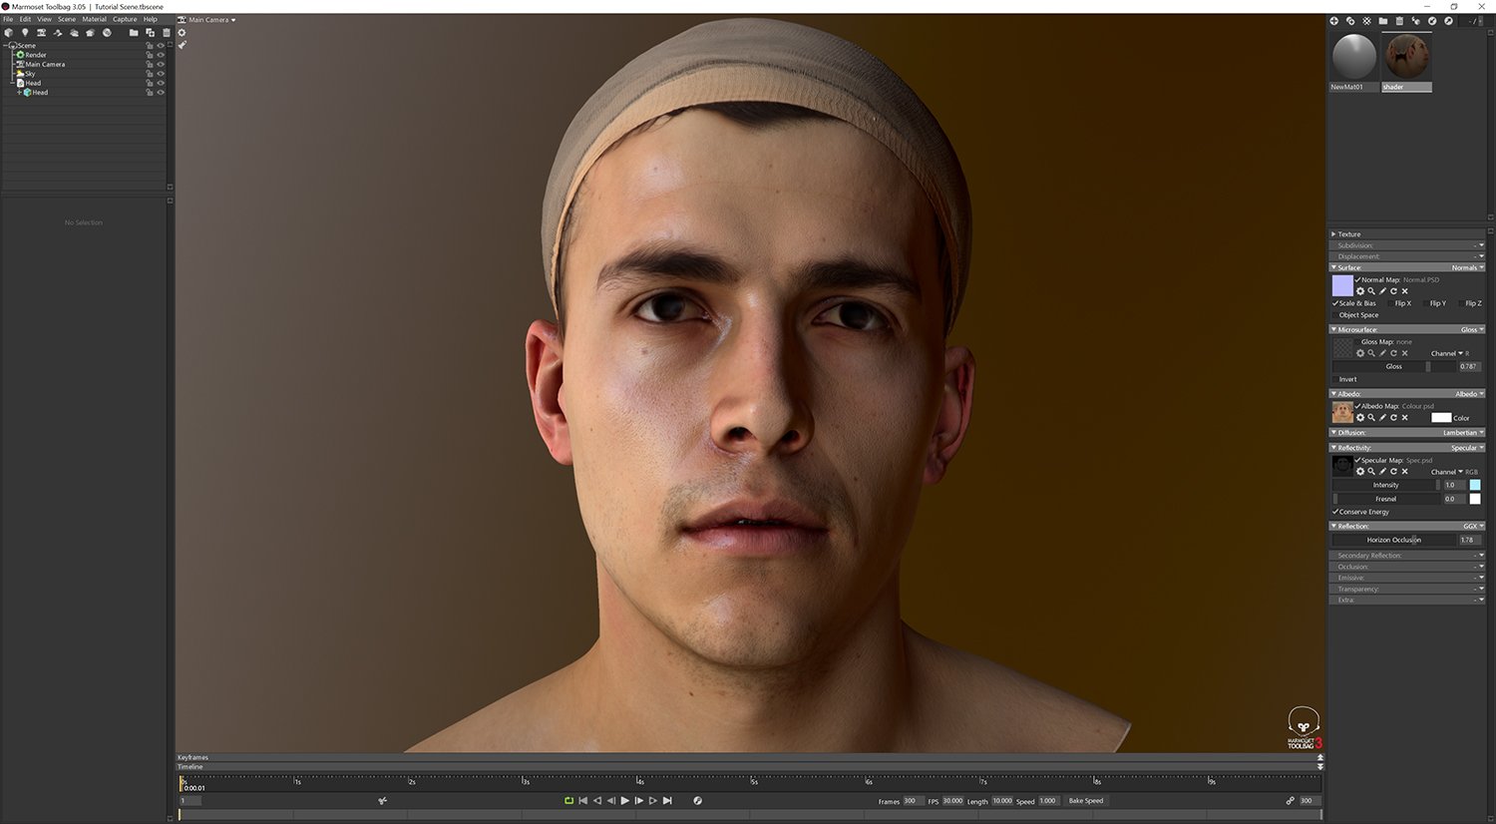Image resolution: width=1496 pixels, height=824 pixels.
Task: Add a new light with the bulb icon
Action: (25, 33)
